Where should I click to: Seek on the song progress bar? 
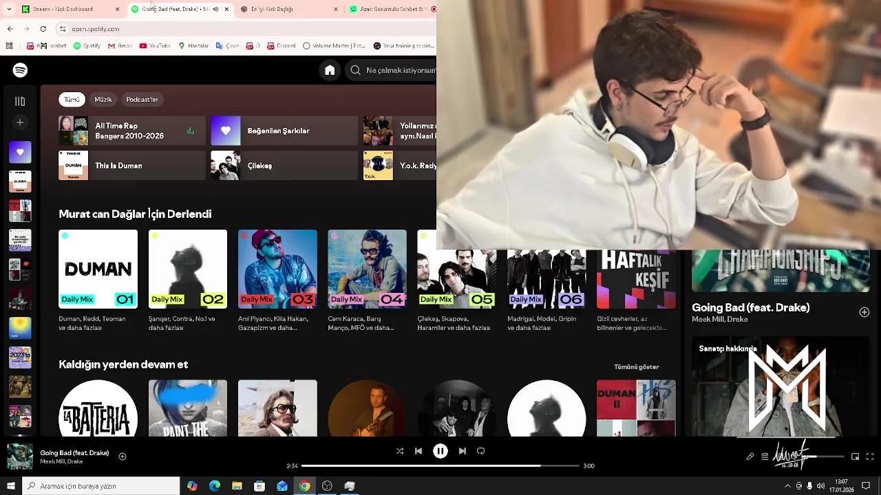tap(440, 466)
